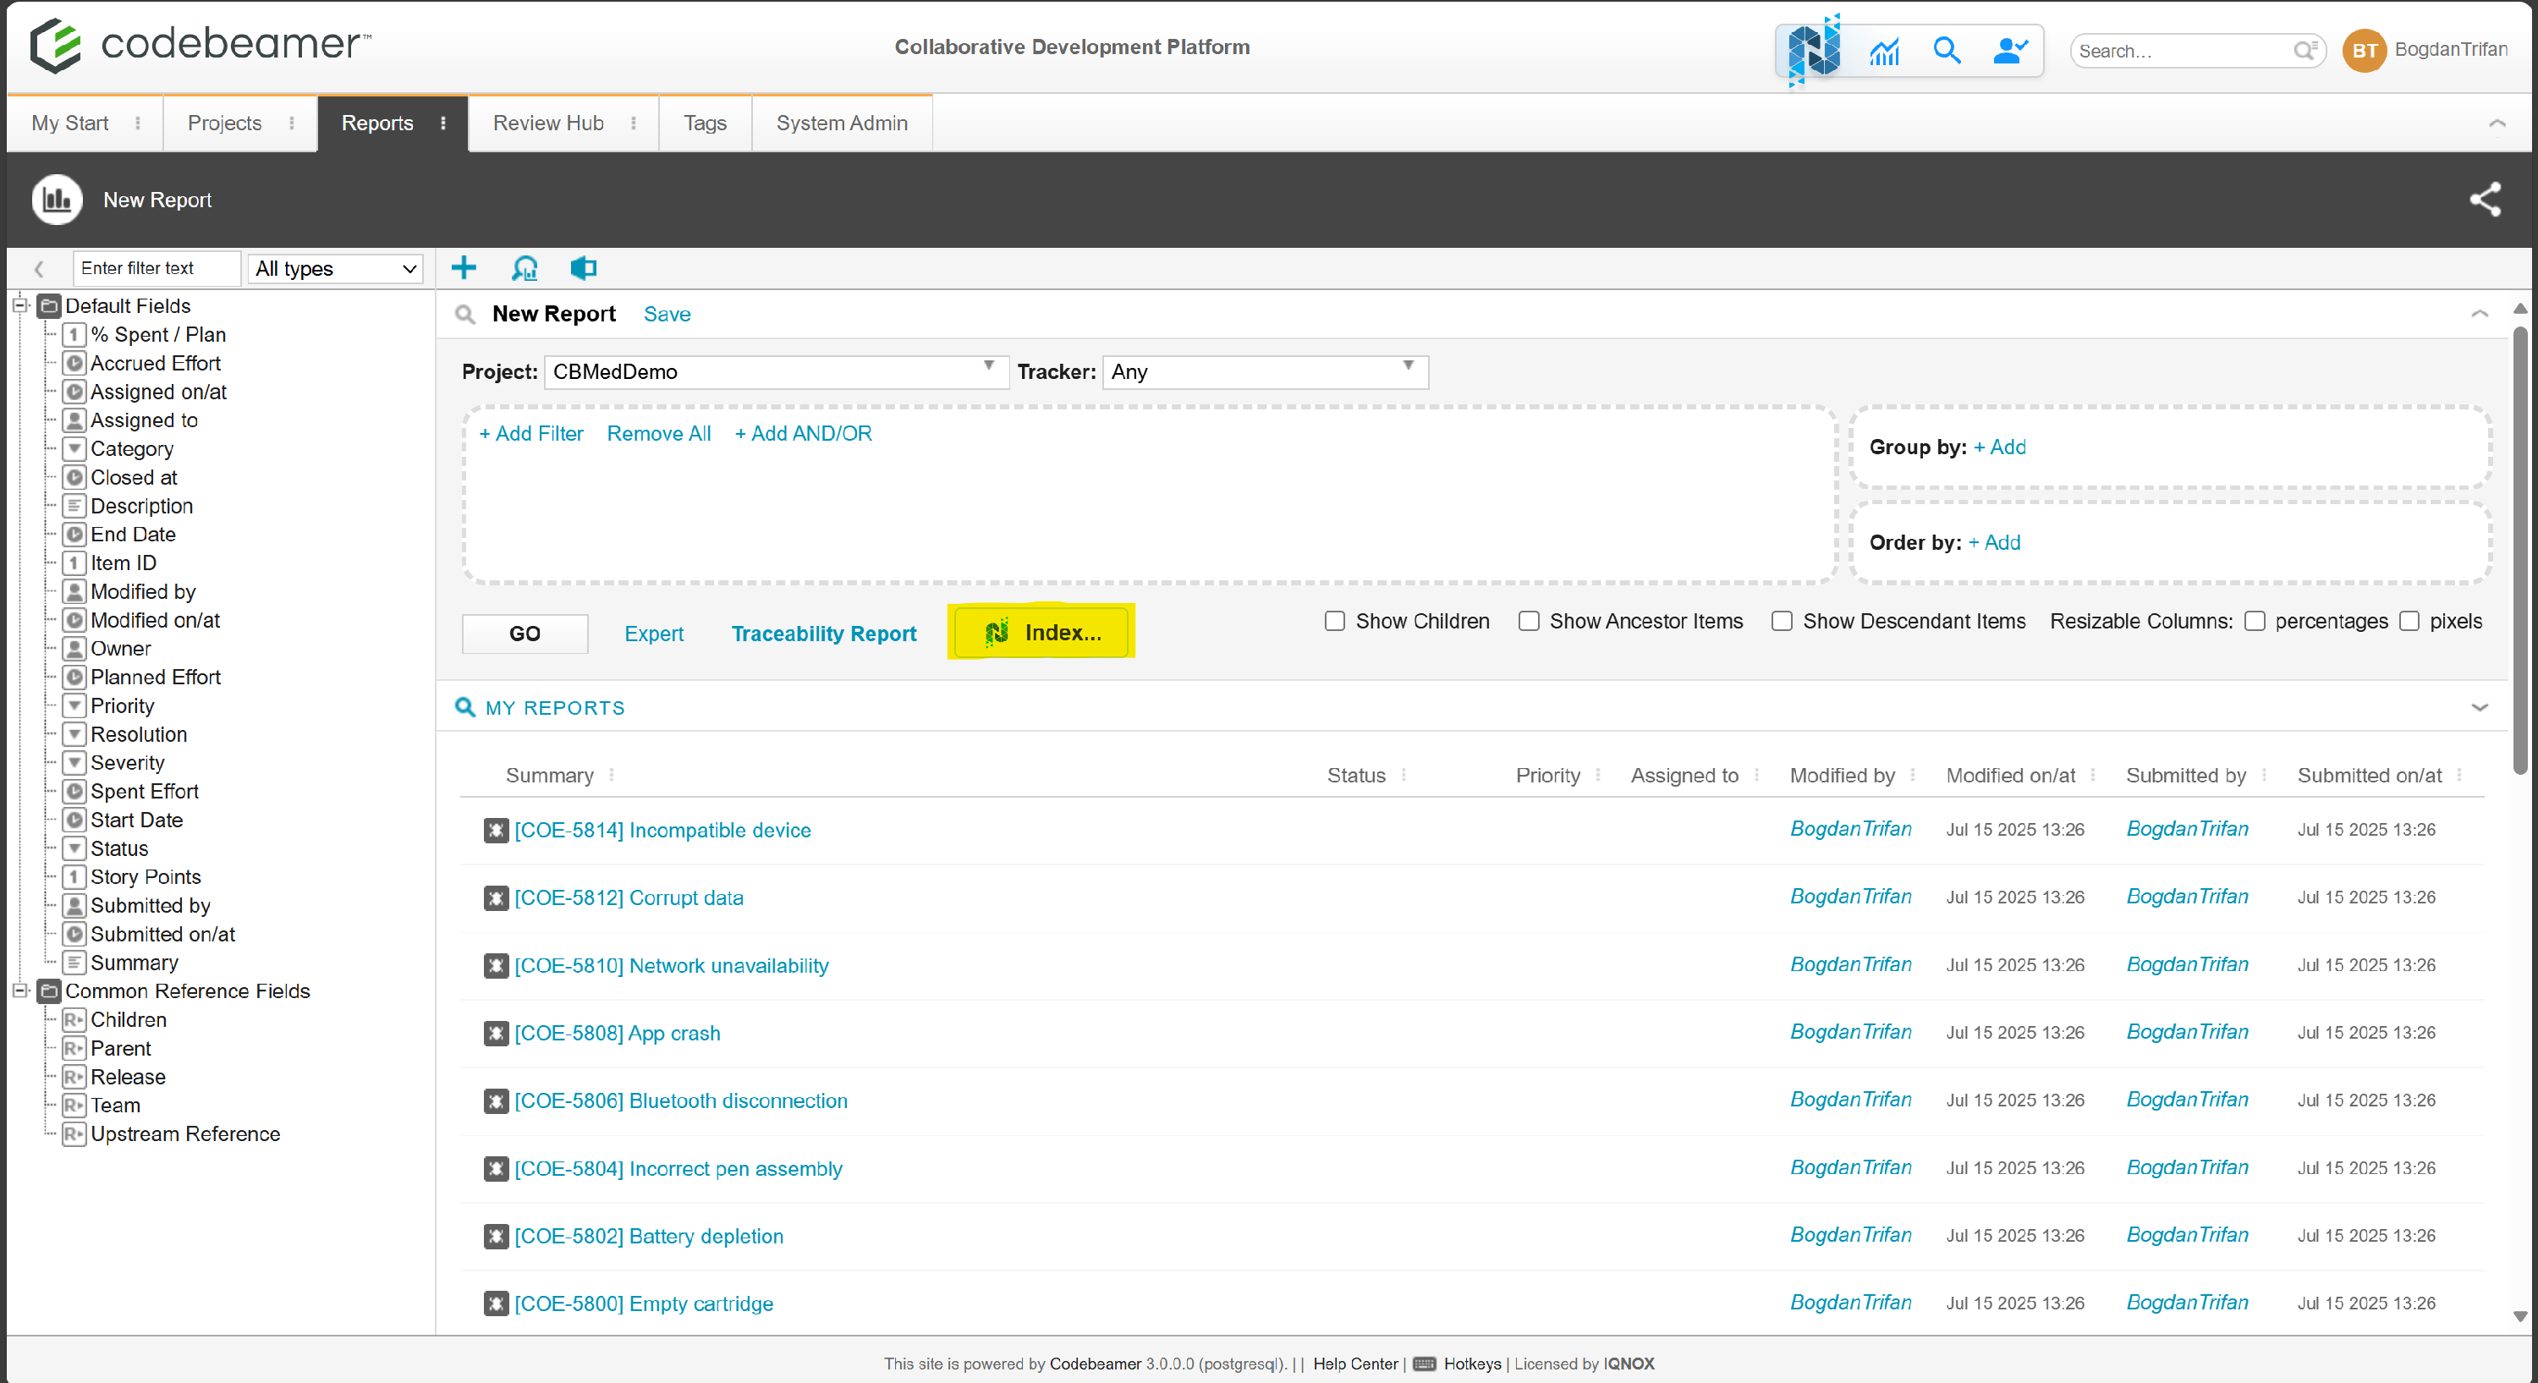
Task: Switch to the Review Hub tab
Action: (548, 123)
